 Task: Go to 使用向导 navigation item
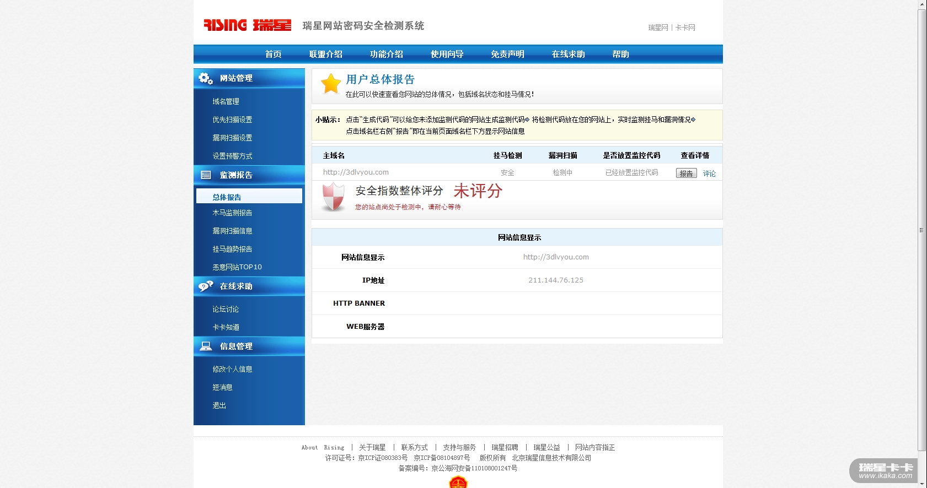[x=447, y=54]
